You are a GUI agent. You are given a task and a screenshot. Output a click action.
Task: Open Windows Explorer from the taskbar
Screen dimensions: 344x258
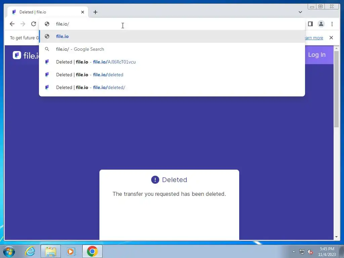pyautogui.click(x=51, y=251)
